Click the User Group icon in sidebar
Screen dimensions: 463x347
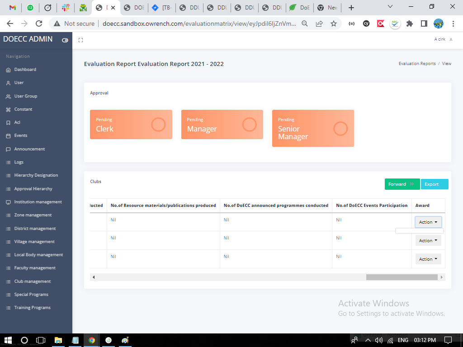[x=8, y=96]
